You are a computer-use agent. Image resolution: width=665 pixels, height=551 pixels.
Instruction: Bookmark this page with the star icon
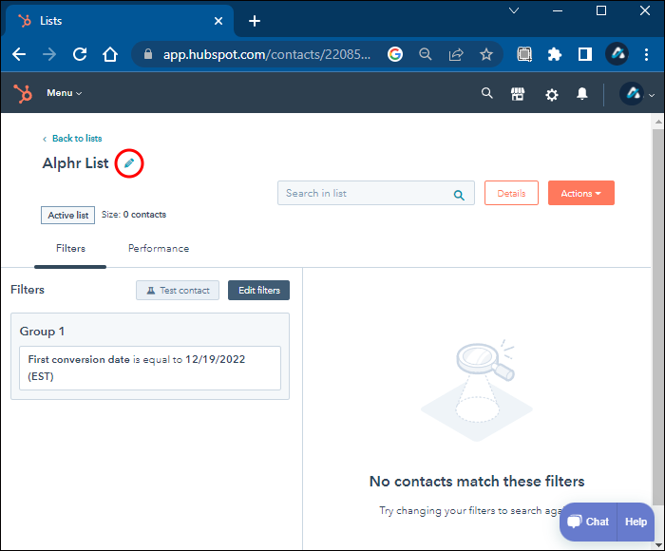pos(486,54)
